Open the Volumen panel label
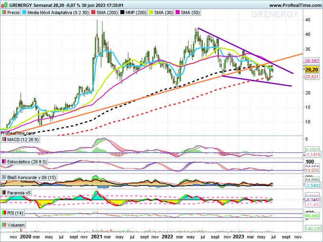323x242 pixels. [x=16, y=225]
